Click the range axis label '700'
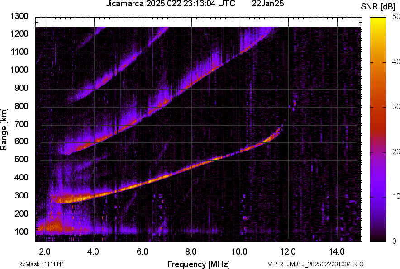400x269 pixels. coord(21,124)
